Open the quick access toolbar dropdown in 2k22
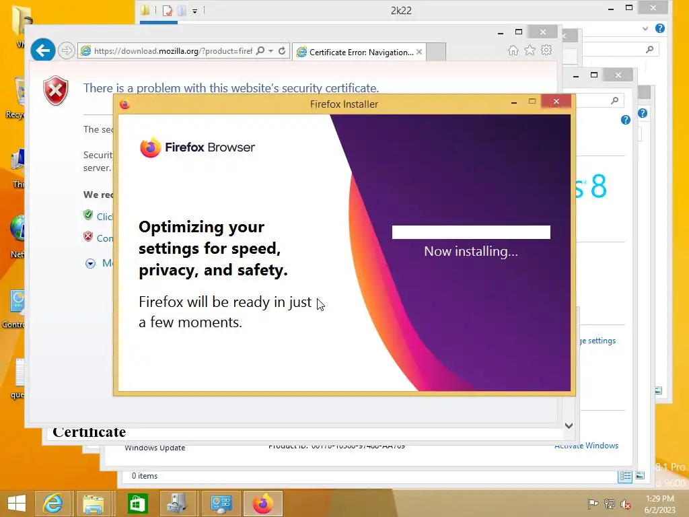This screenshot has height=517, width=689. [x=194, y=11]
